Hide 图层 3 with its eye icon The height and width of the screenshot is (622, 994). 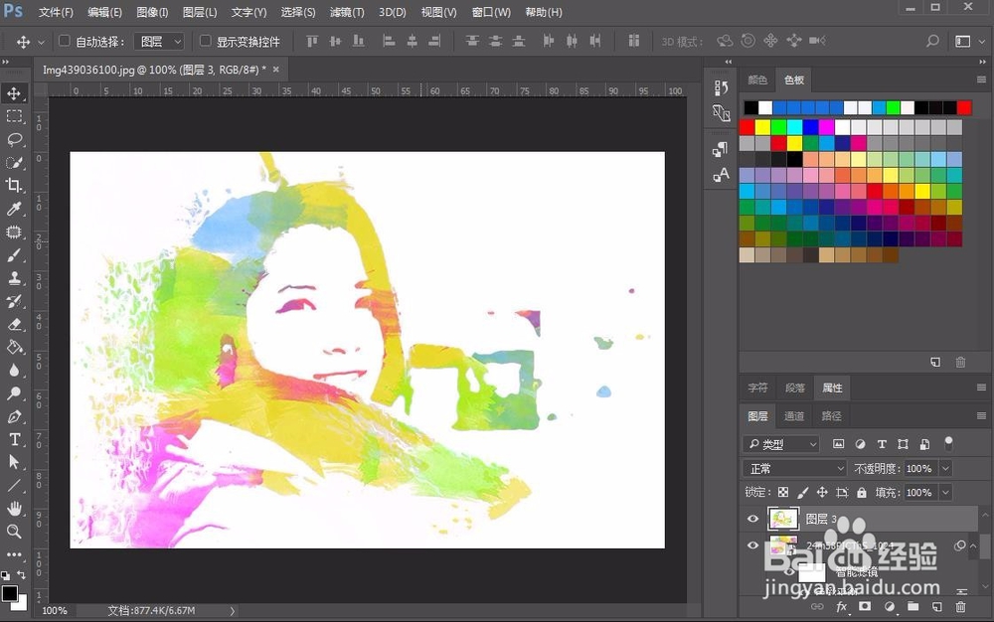pos(753,519)
